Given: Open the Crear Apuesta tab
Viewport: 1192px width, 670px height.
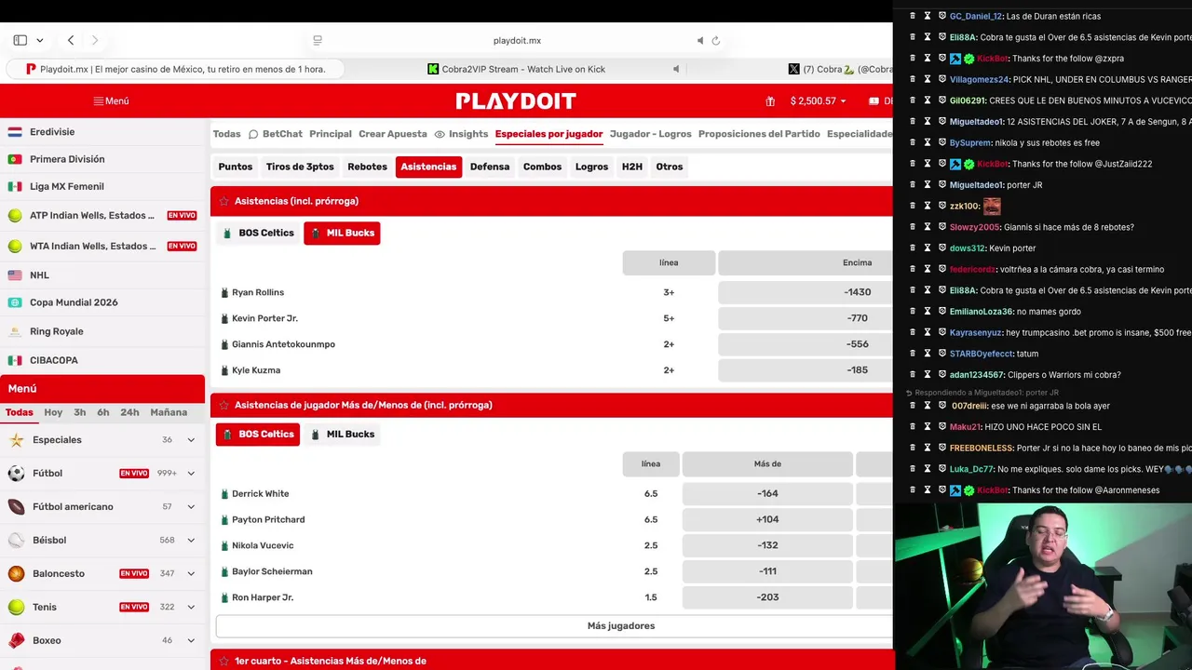Looking at the screenshot, I should click(x=393, y=134).
